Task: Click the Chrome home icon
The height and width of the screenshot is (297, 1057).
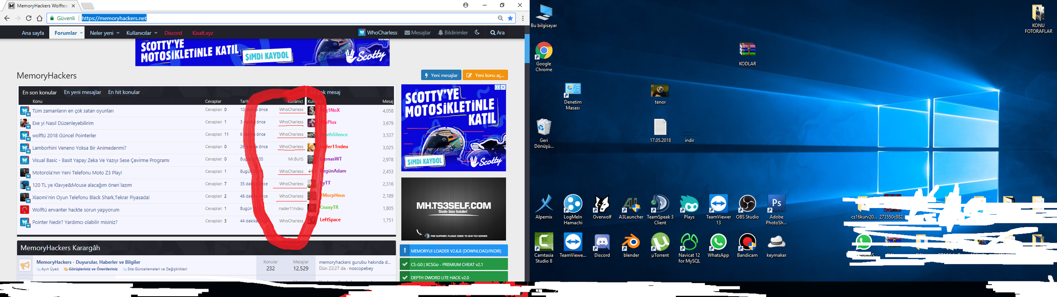Action: pos(40,18)
